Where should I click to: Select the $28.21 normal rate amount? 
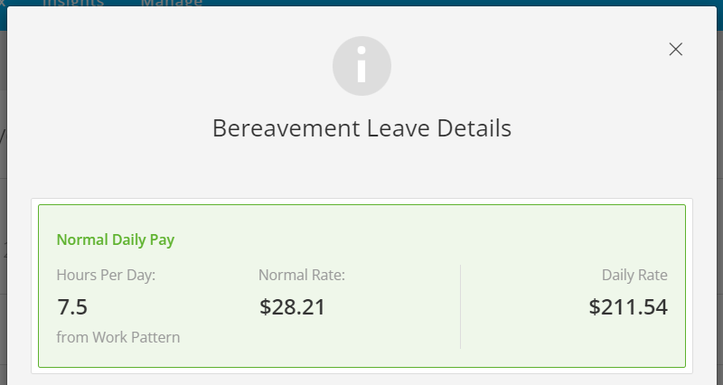[x=292, y=306]
